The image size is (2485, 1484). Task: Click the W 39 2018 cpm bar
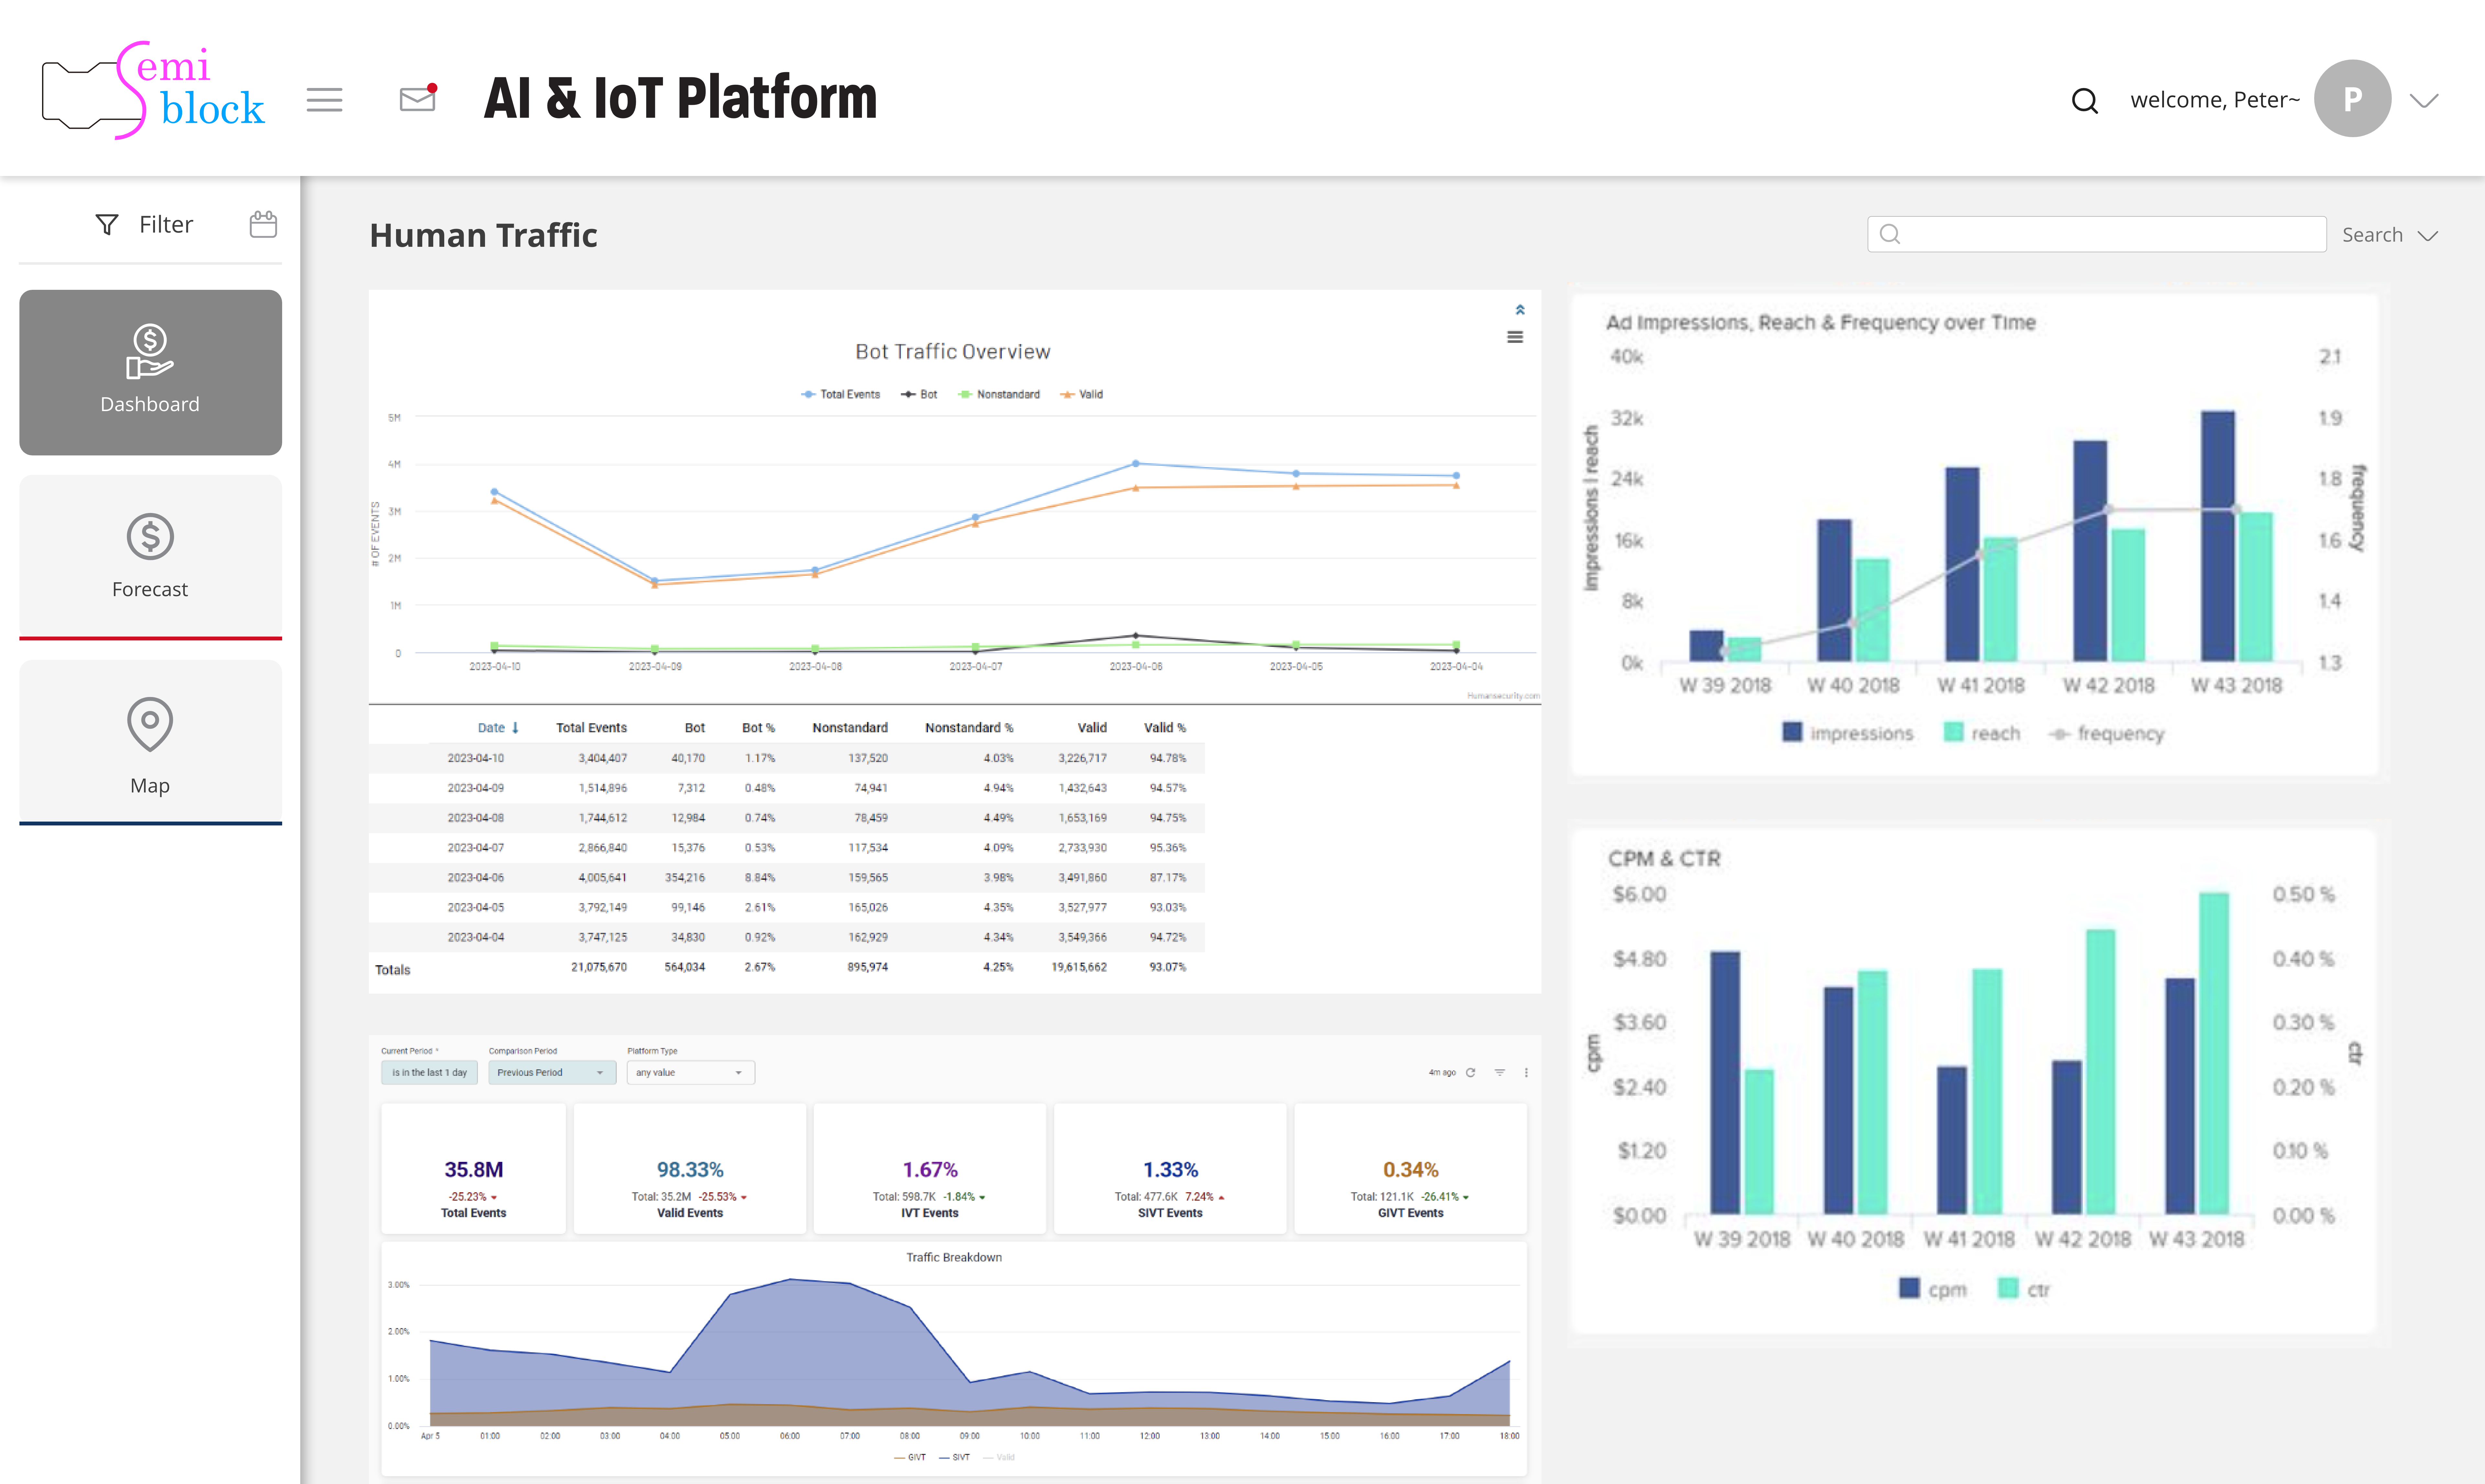pos(1726,1083)
